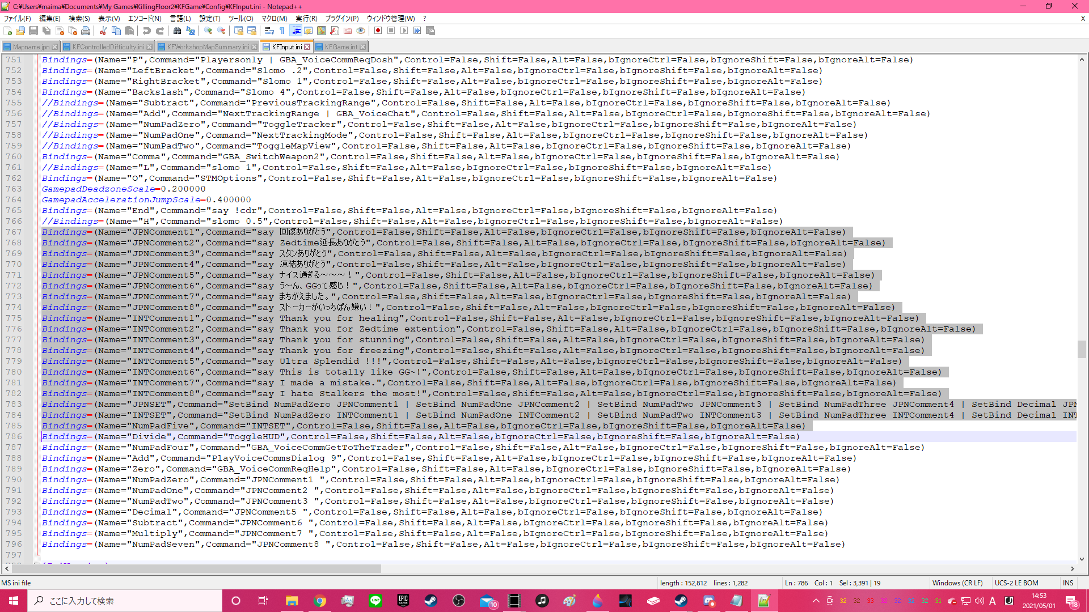Click the New file toolbar icon

[x=7, y=31]
